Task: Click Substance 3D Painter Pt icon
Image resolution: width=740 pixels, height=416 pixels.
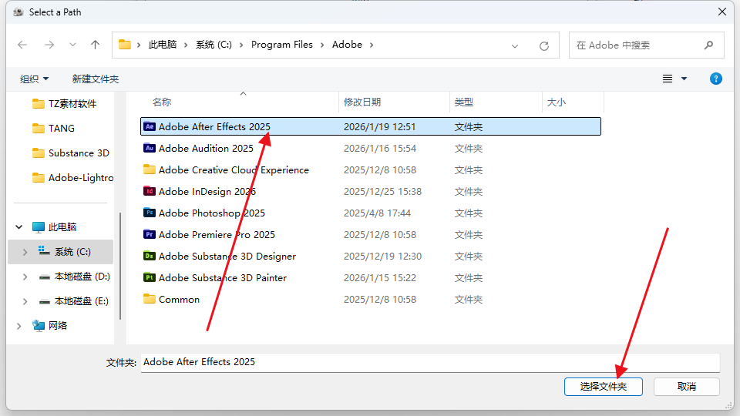Action: [150, 278]
